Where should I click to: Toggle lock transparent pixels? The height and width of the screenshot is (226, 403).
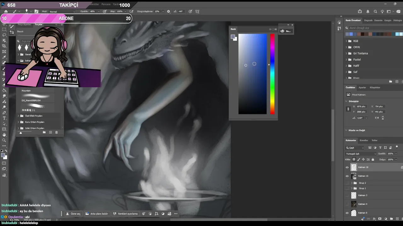coord(354,159)
